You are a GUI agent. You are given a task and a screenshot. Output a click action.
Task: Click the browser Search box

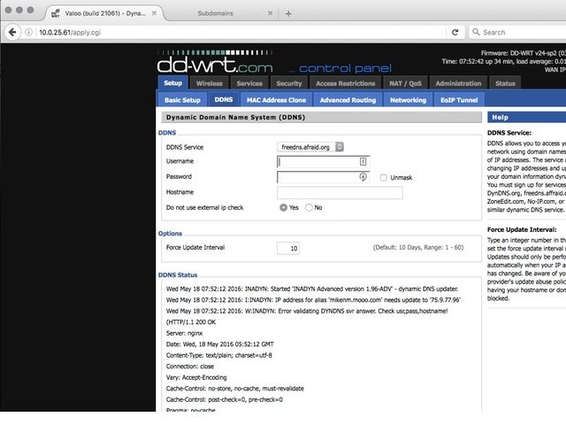(517, 32)
